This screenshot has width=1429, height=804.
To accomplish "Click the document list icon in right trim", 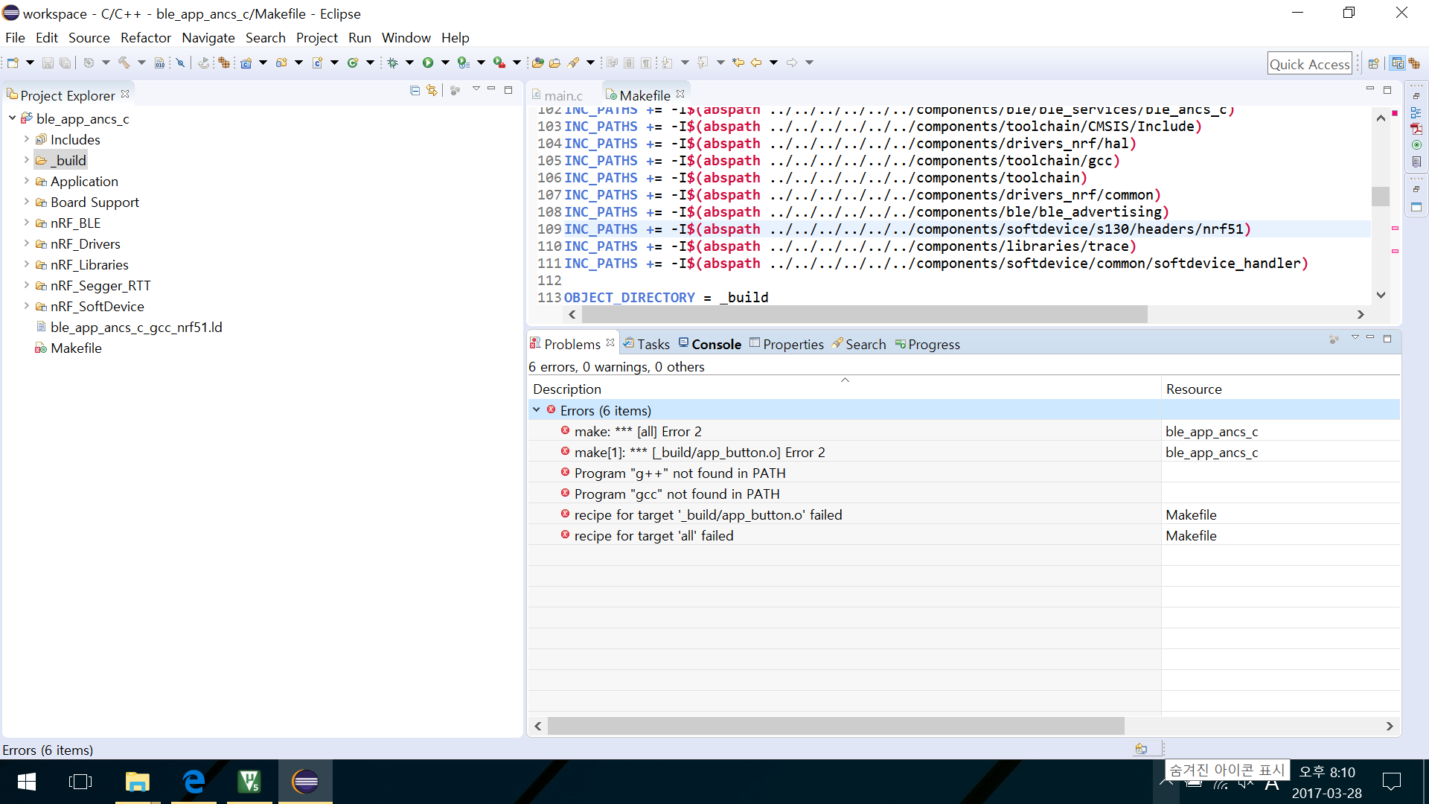I will click(1416, 162).
